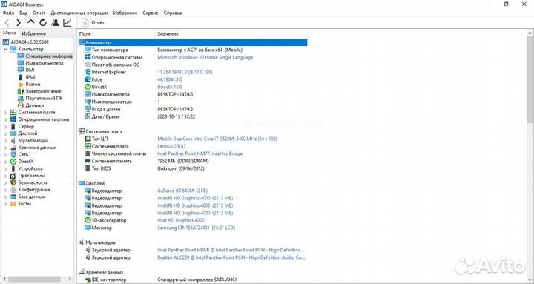
Task: Open the graph chart toolbar icon
Action: tap(67, 23)
